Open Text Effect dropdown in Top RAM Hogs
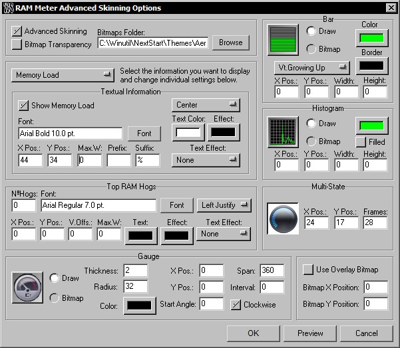This screenshot has height=348, width=400. point(224,234)
